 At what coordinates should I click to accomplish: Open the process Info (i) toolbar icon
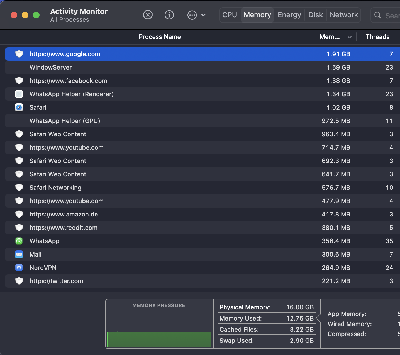coord(169,15)
